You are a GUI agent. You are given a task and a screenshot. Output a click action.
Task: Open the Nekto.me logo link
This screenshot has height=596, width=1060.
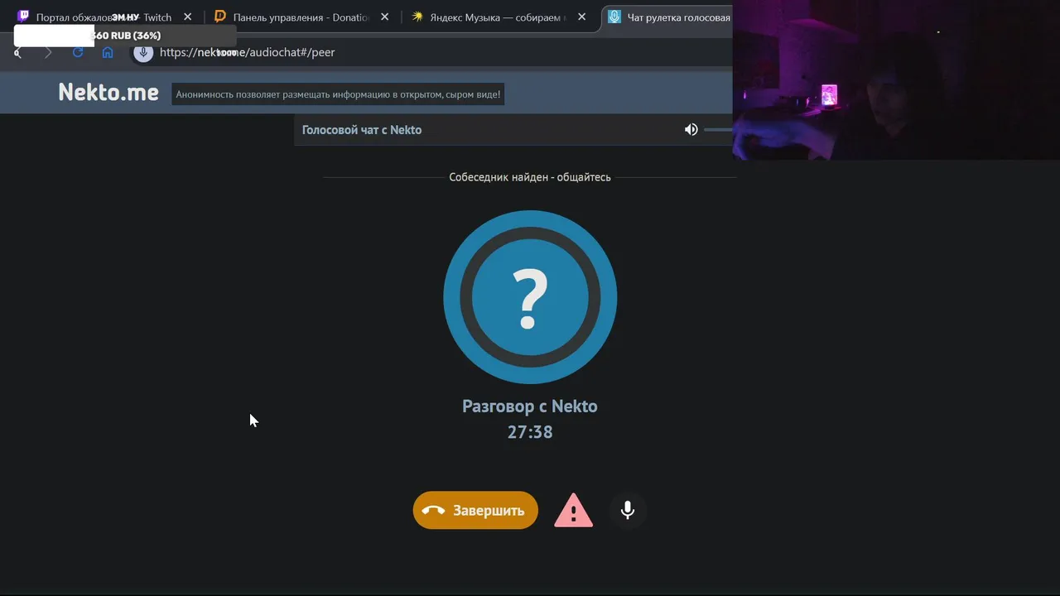click(108, 92)
